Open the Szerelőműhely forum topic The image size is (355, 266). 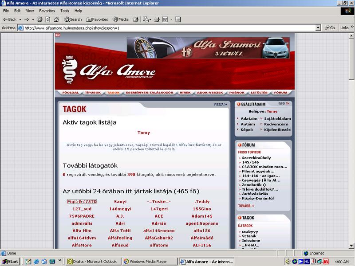click(x=256, y=158)
